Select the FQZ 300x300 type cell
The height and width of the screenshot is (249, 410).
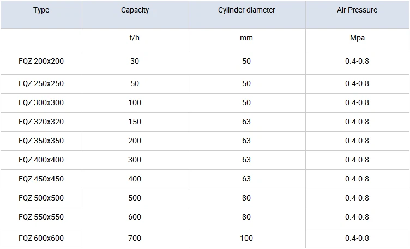(41, 102)
